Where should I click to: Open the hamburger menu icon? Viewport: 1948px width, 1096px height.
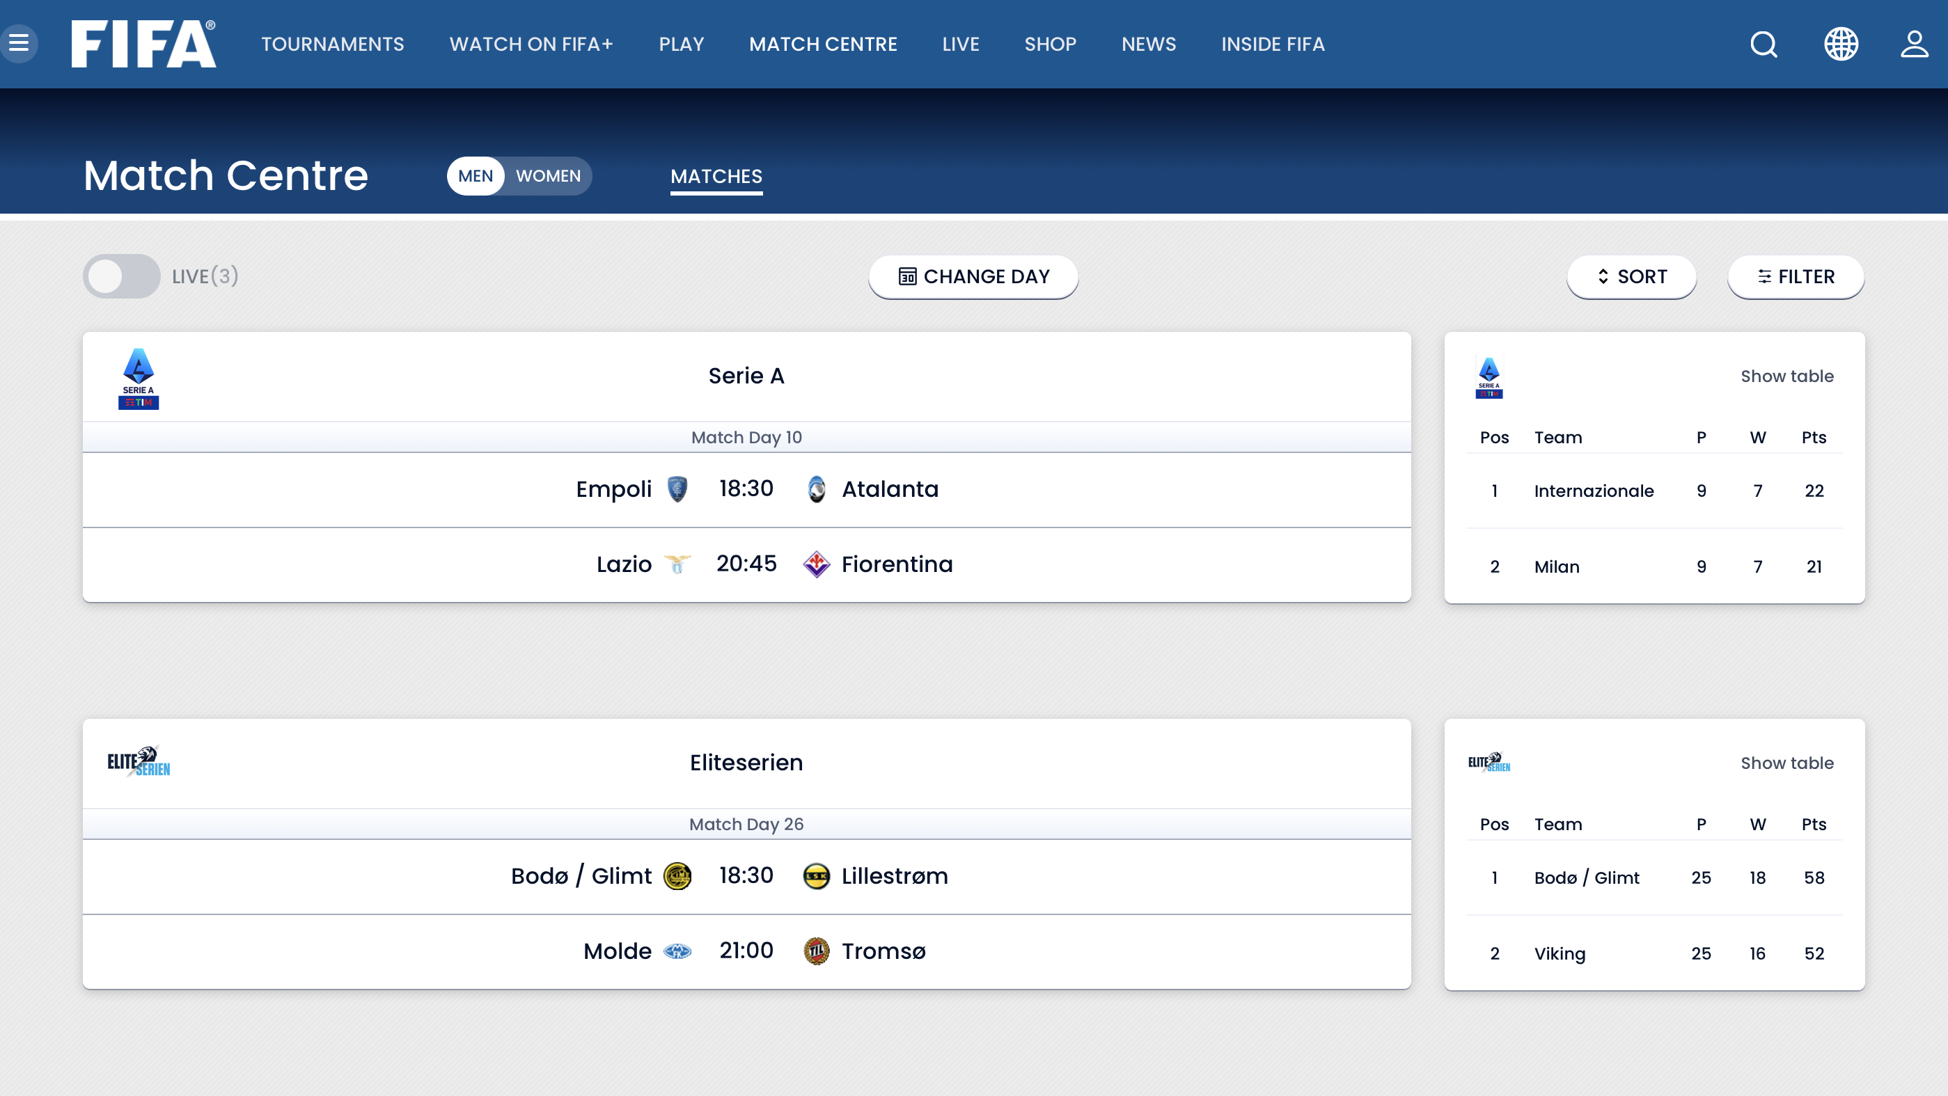click(18, 43)
